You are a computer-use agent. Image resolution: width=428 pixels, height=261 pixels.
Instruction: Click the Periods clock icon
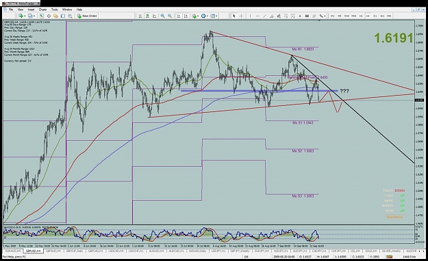coord(203,16)
